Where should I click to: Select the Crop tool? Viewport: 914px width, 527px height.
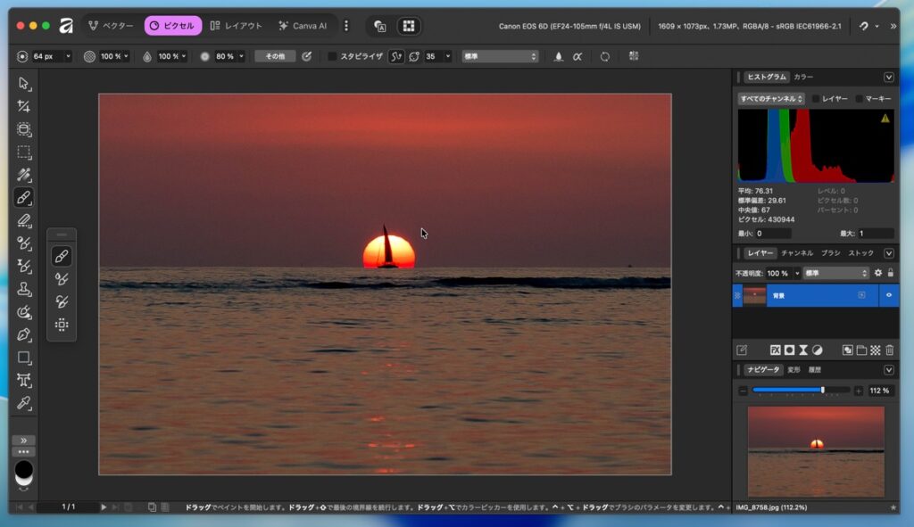24,106
